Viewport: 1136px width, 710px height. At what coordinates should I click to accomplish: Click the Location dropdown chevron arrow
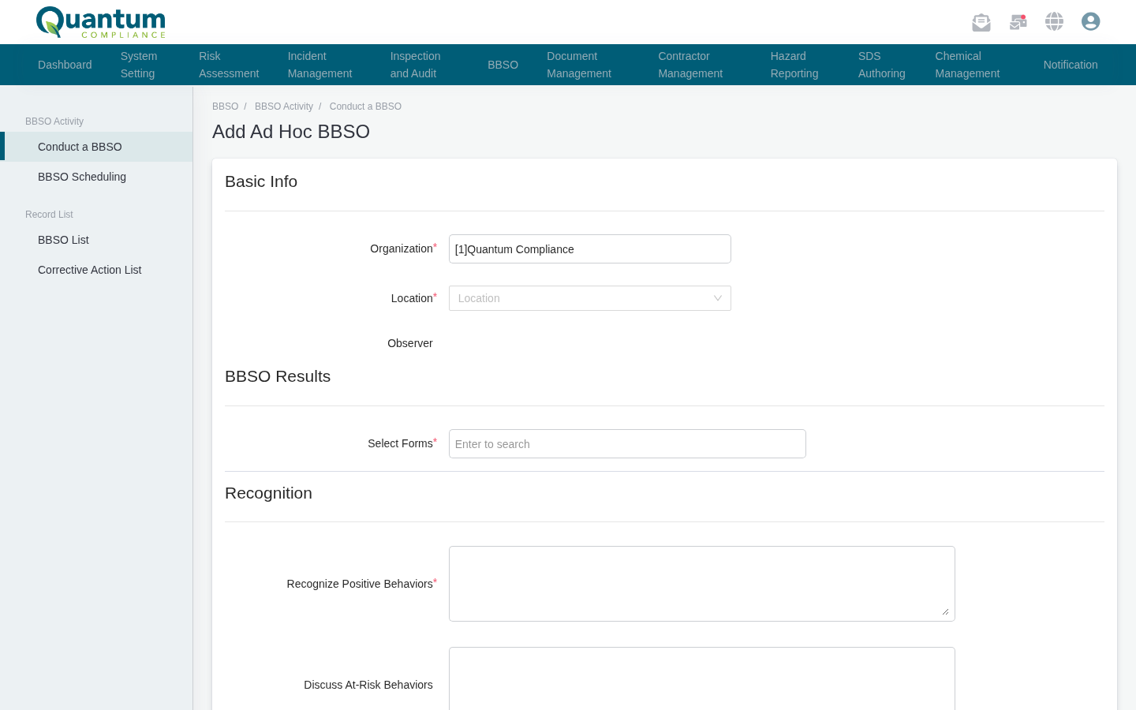718,298
